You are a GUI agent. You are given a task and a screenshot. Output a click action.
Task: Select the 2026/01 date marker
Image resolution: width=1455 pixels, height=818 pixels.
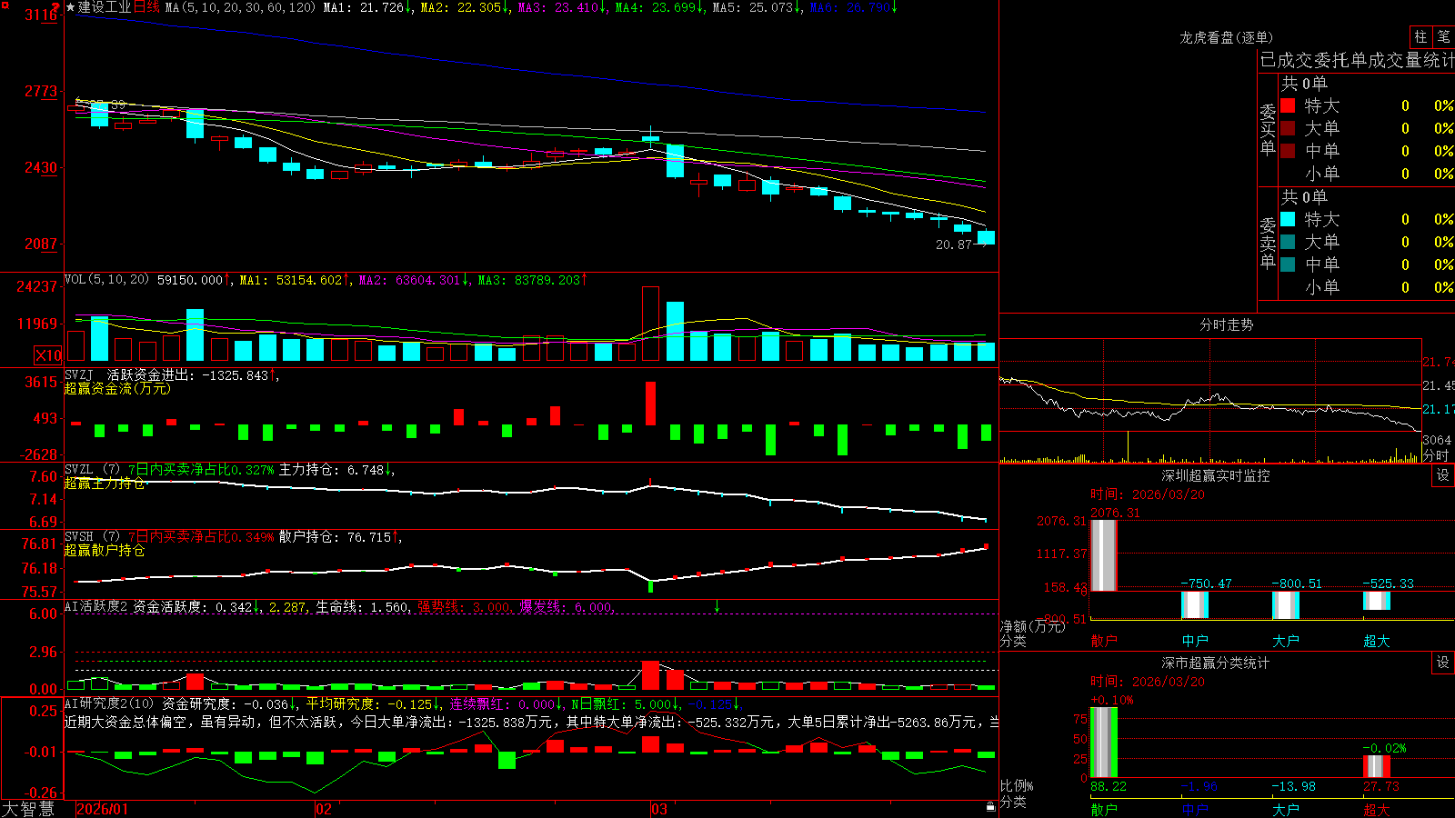(x=103, y=809)
